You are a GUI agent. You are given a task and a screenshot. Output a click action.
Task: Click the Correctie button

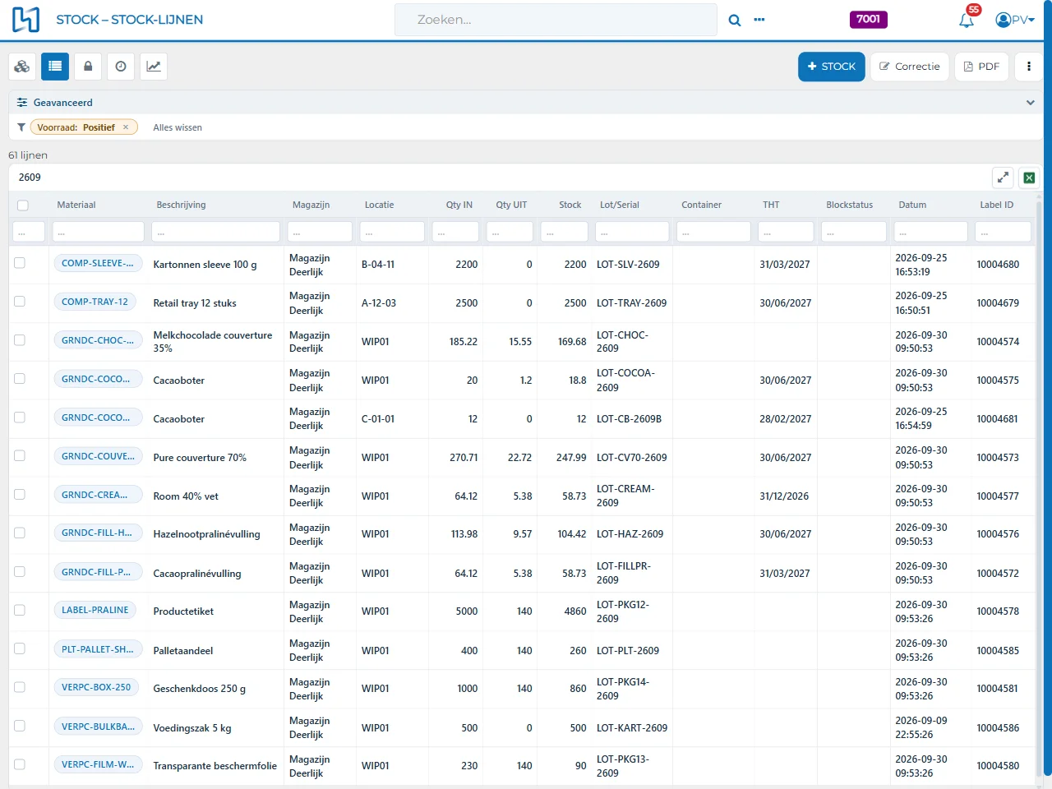point(910,67)
